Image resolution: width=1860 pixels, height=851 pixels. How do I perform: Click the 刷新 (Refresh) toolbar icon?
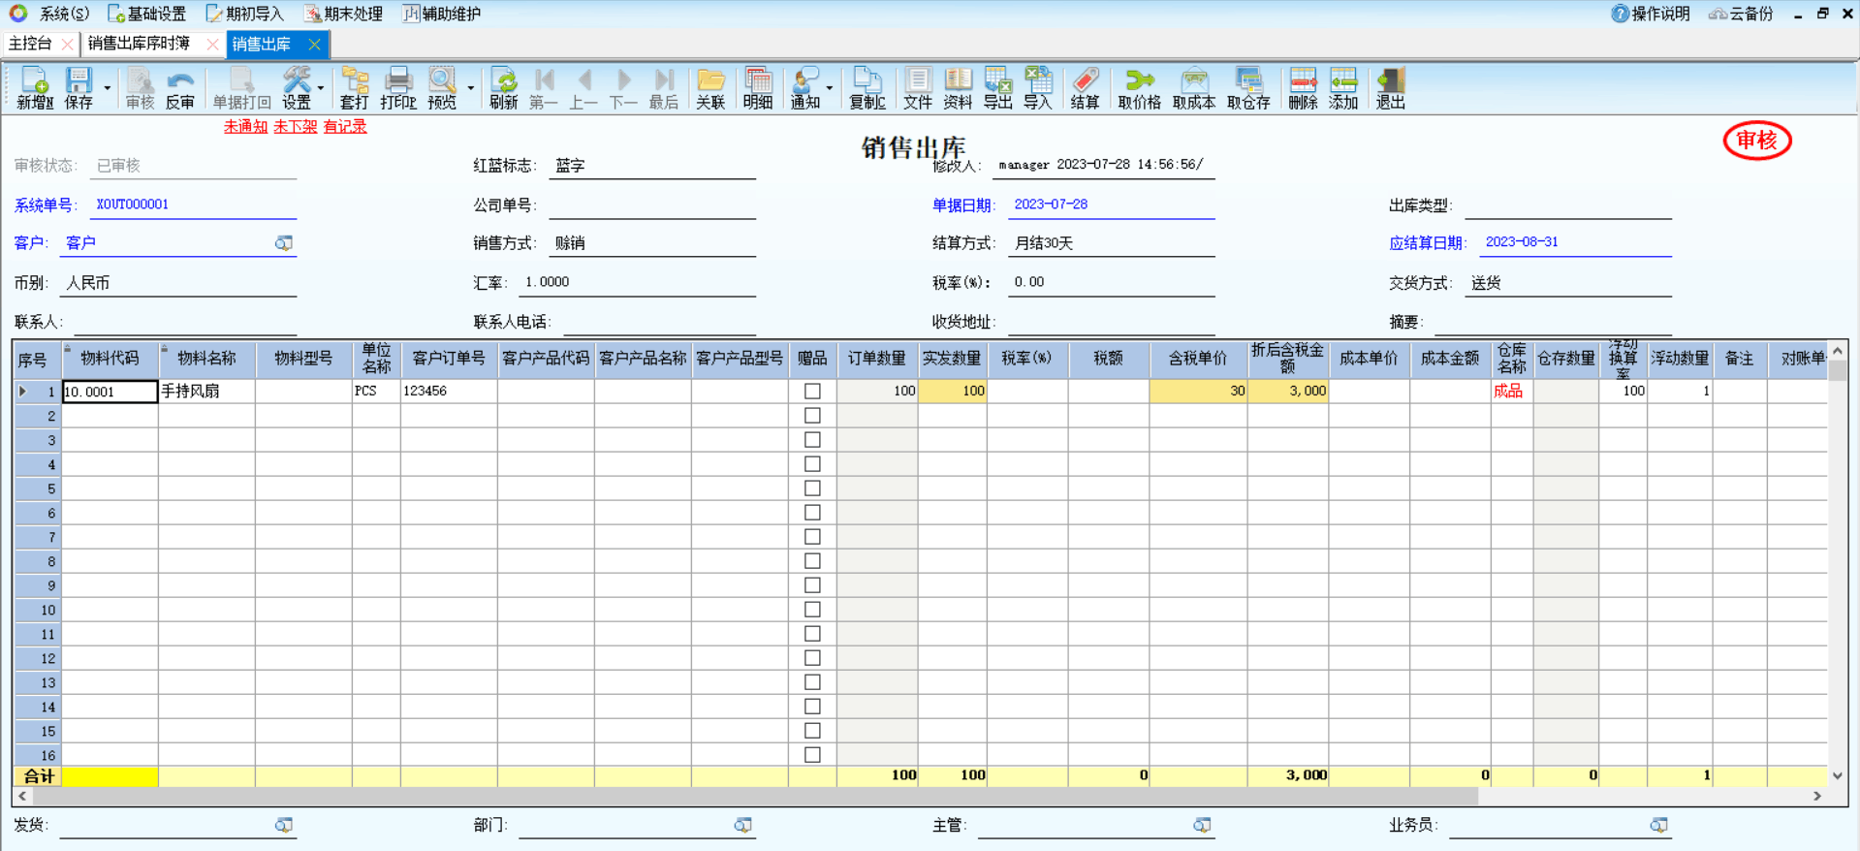pos(503,88)
